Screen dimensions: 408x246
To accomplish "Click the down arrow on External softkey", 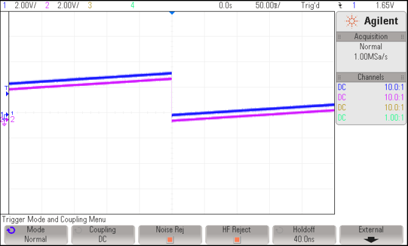I will click(371, 239).
